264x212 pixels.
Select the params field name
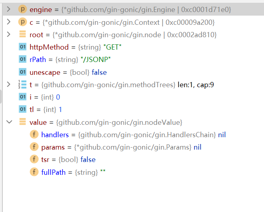point(53,148)
